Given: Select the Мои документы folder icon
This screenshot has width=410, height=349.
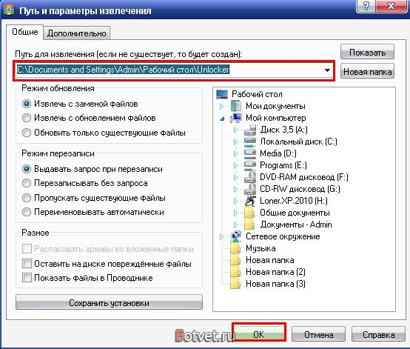Looking at the screenshot, I should click(236, 106).
